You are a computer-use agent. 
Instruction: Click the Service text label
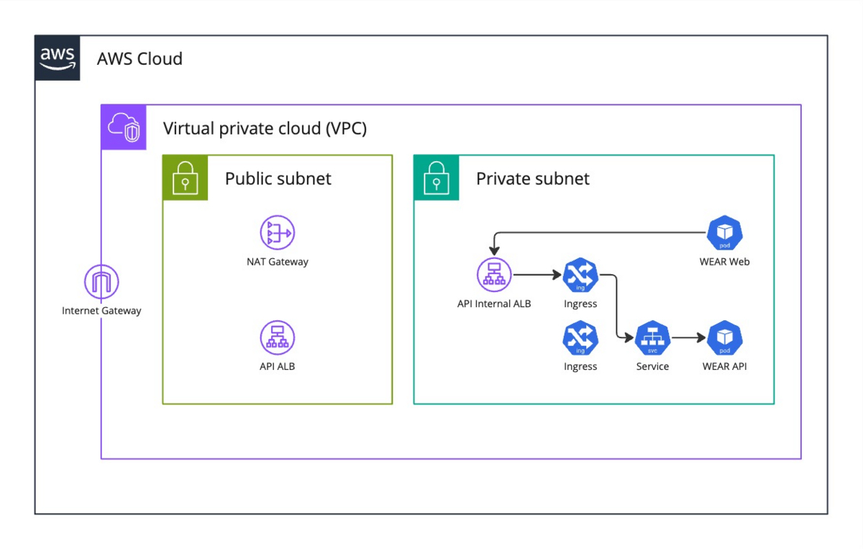[x=653, y=366]
